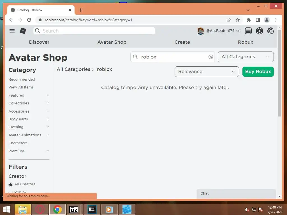Viewport: 287px width, 215px height.
Task: Select the Characters category
Action: click(18, 143)
